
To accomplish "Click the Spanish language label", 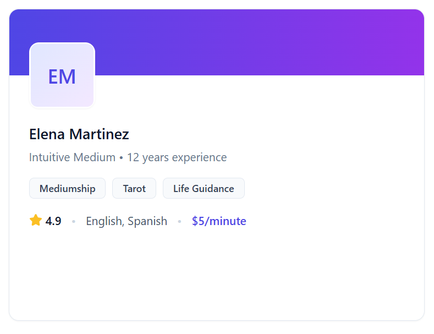I will (147, 221).
